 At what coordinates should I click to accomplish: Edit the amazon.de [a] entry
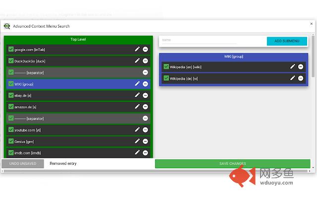pos(137,106)
